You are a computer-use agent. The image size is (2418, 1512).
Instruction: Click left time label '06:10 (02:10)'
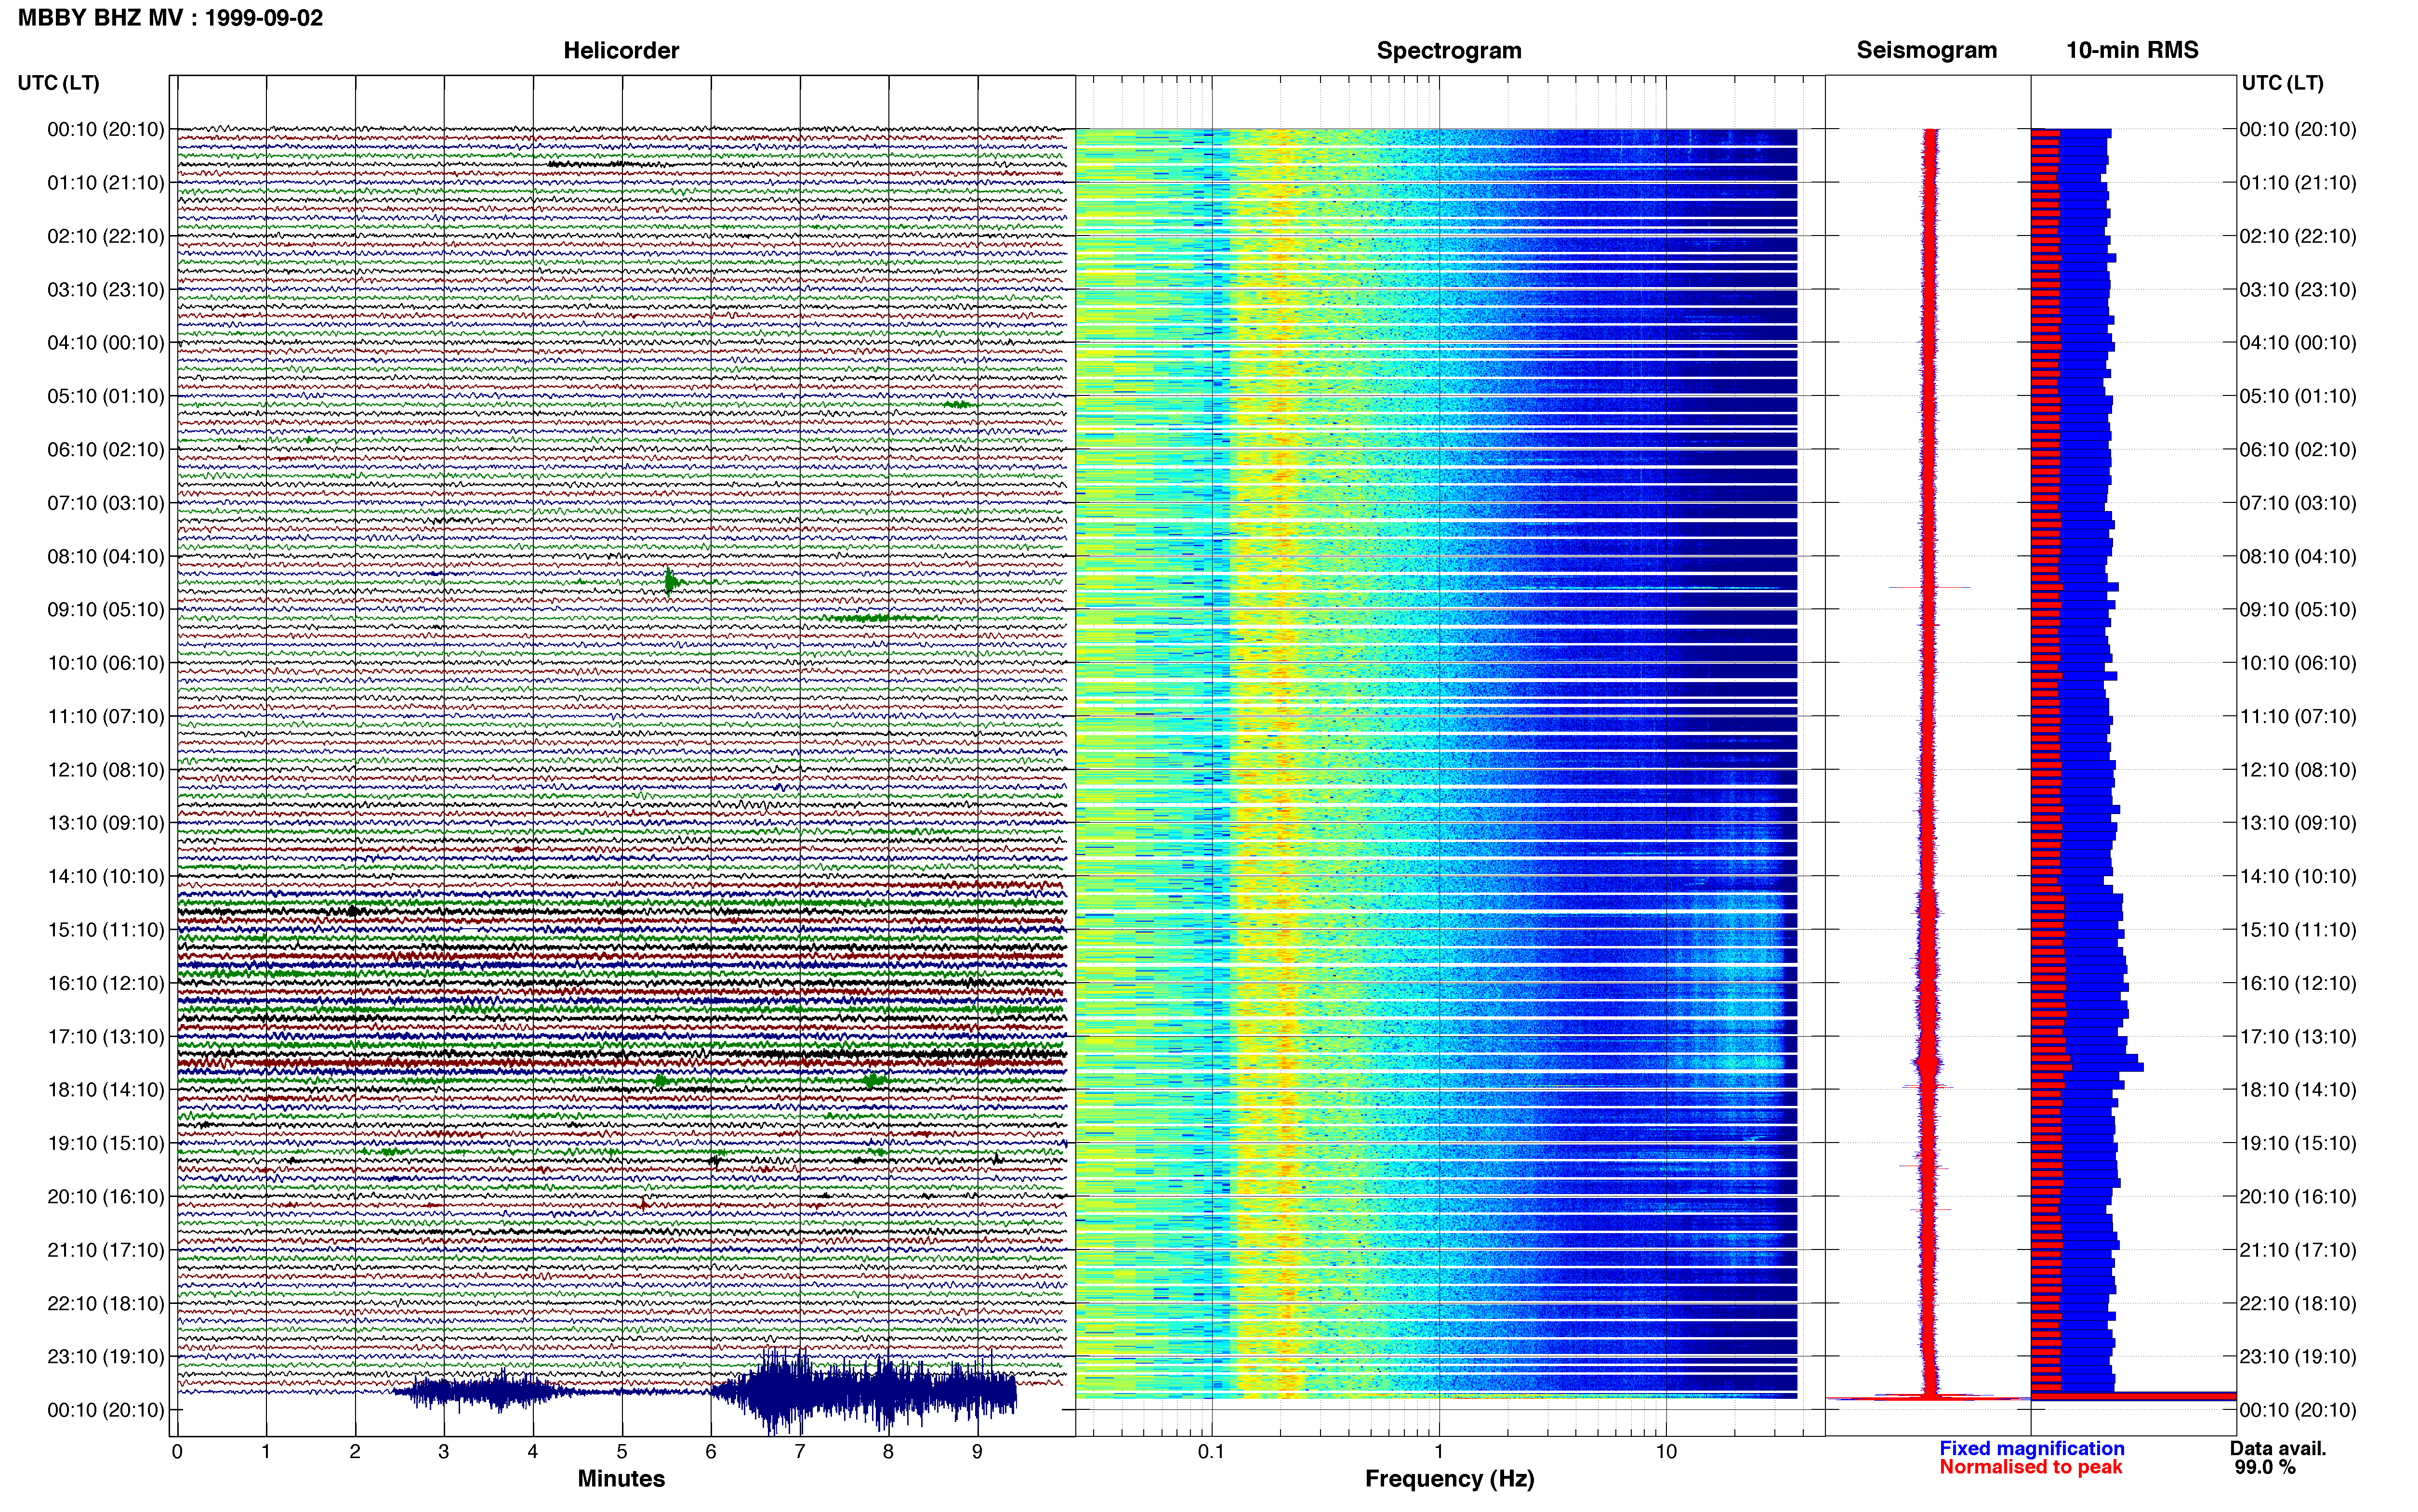point(106,450)
